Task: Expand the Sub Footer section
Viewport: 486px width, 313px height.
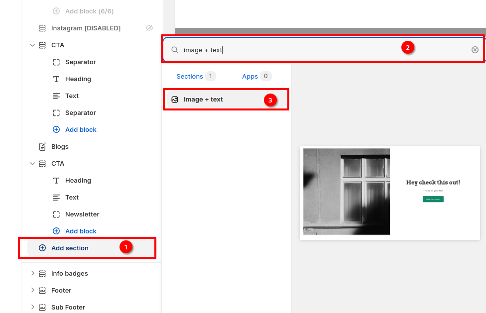Action: 32,308
